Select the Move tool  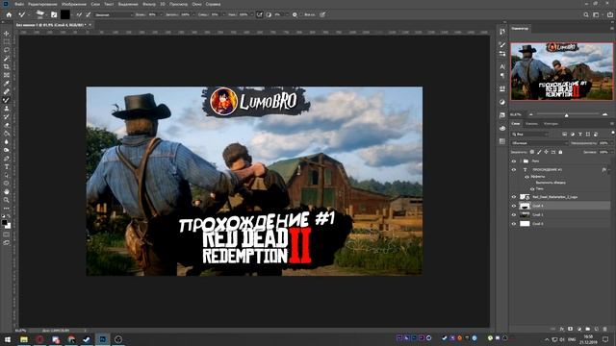7,34
